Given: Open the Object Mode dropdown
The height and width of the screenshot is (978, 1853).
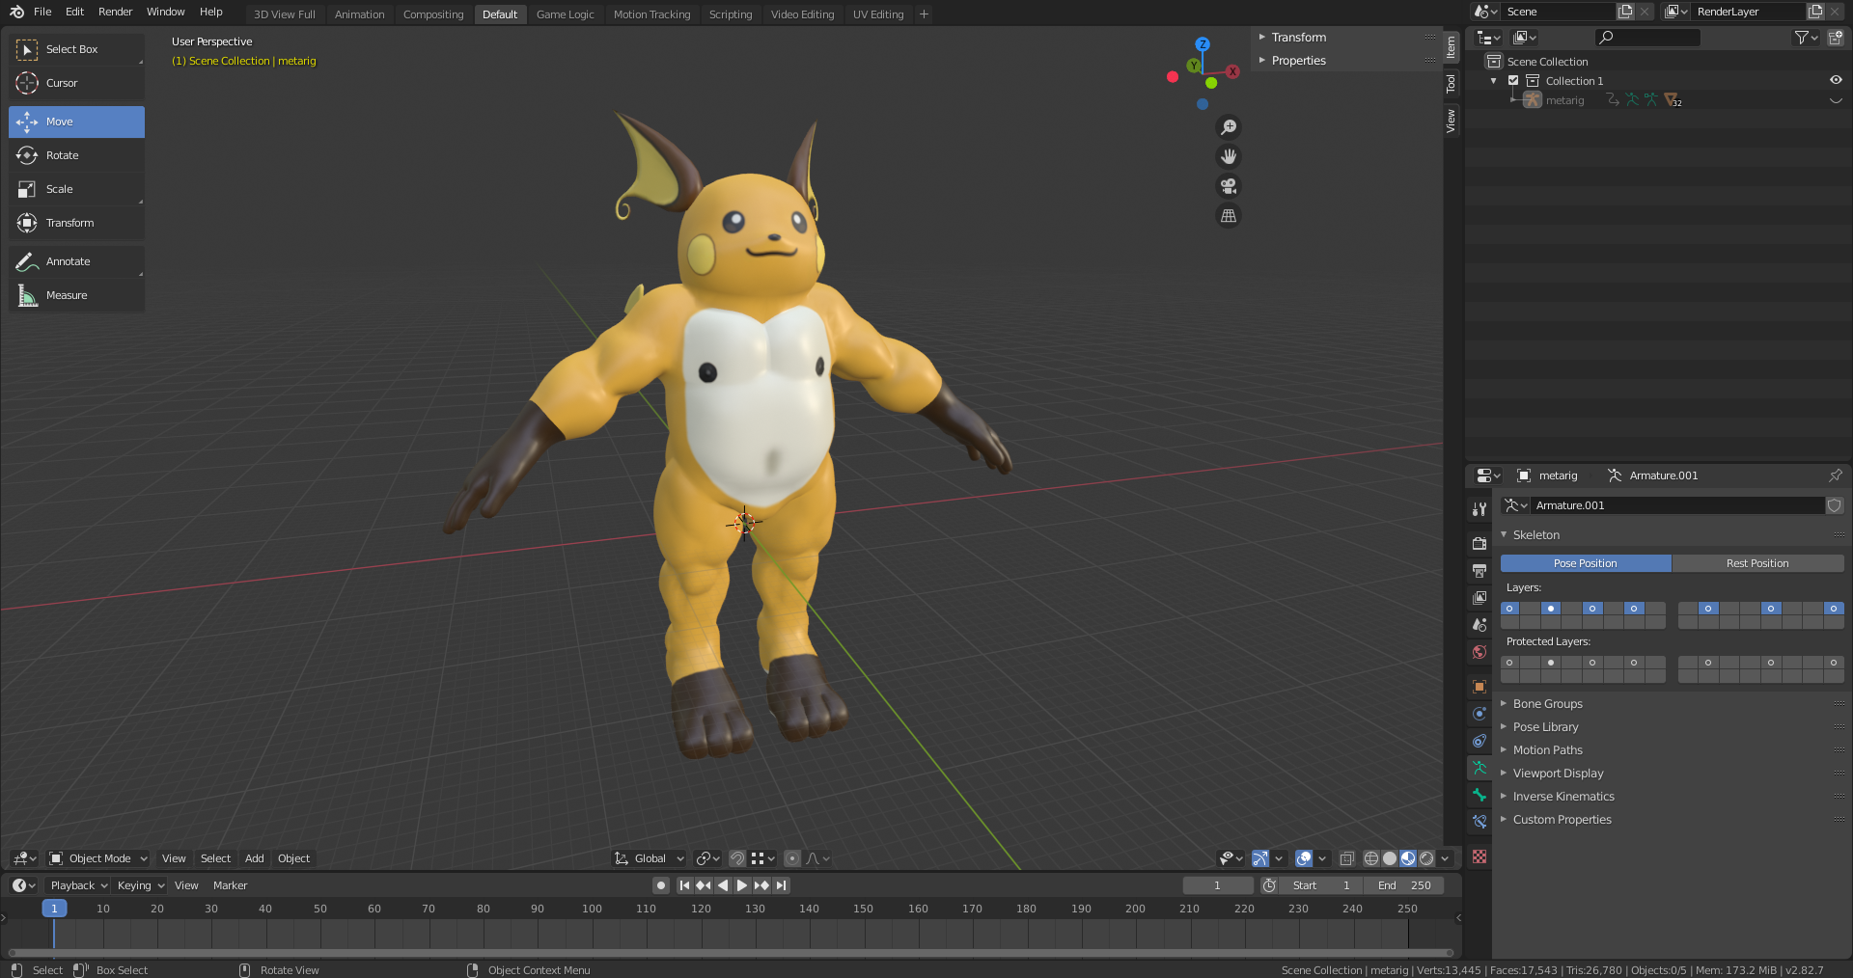Looking at the screenshot, I should coord(97,858).
